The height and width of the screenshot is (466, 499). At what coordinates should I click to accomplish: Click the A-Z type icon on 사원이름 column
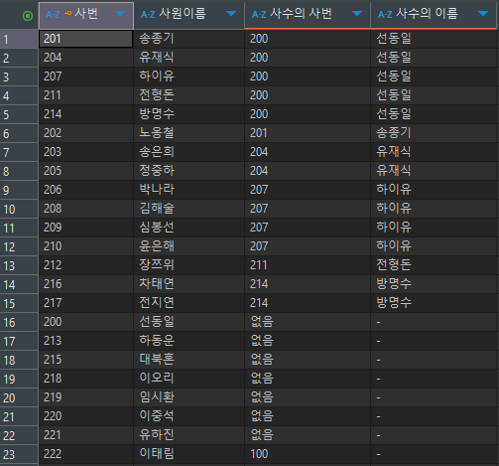point(148,14)
